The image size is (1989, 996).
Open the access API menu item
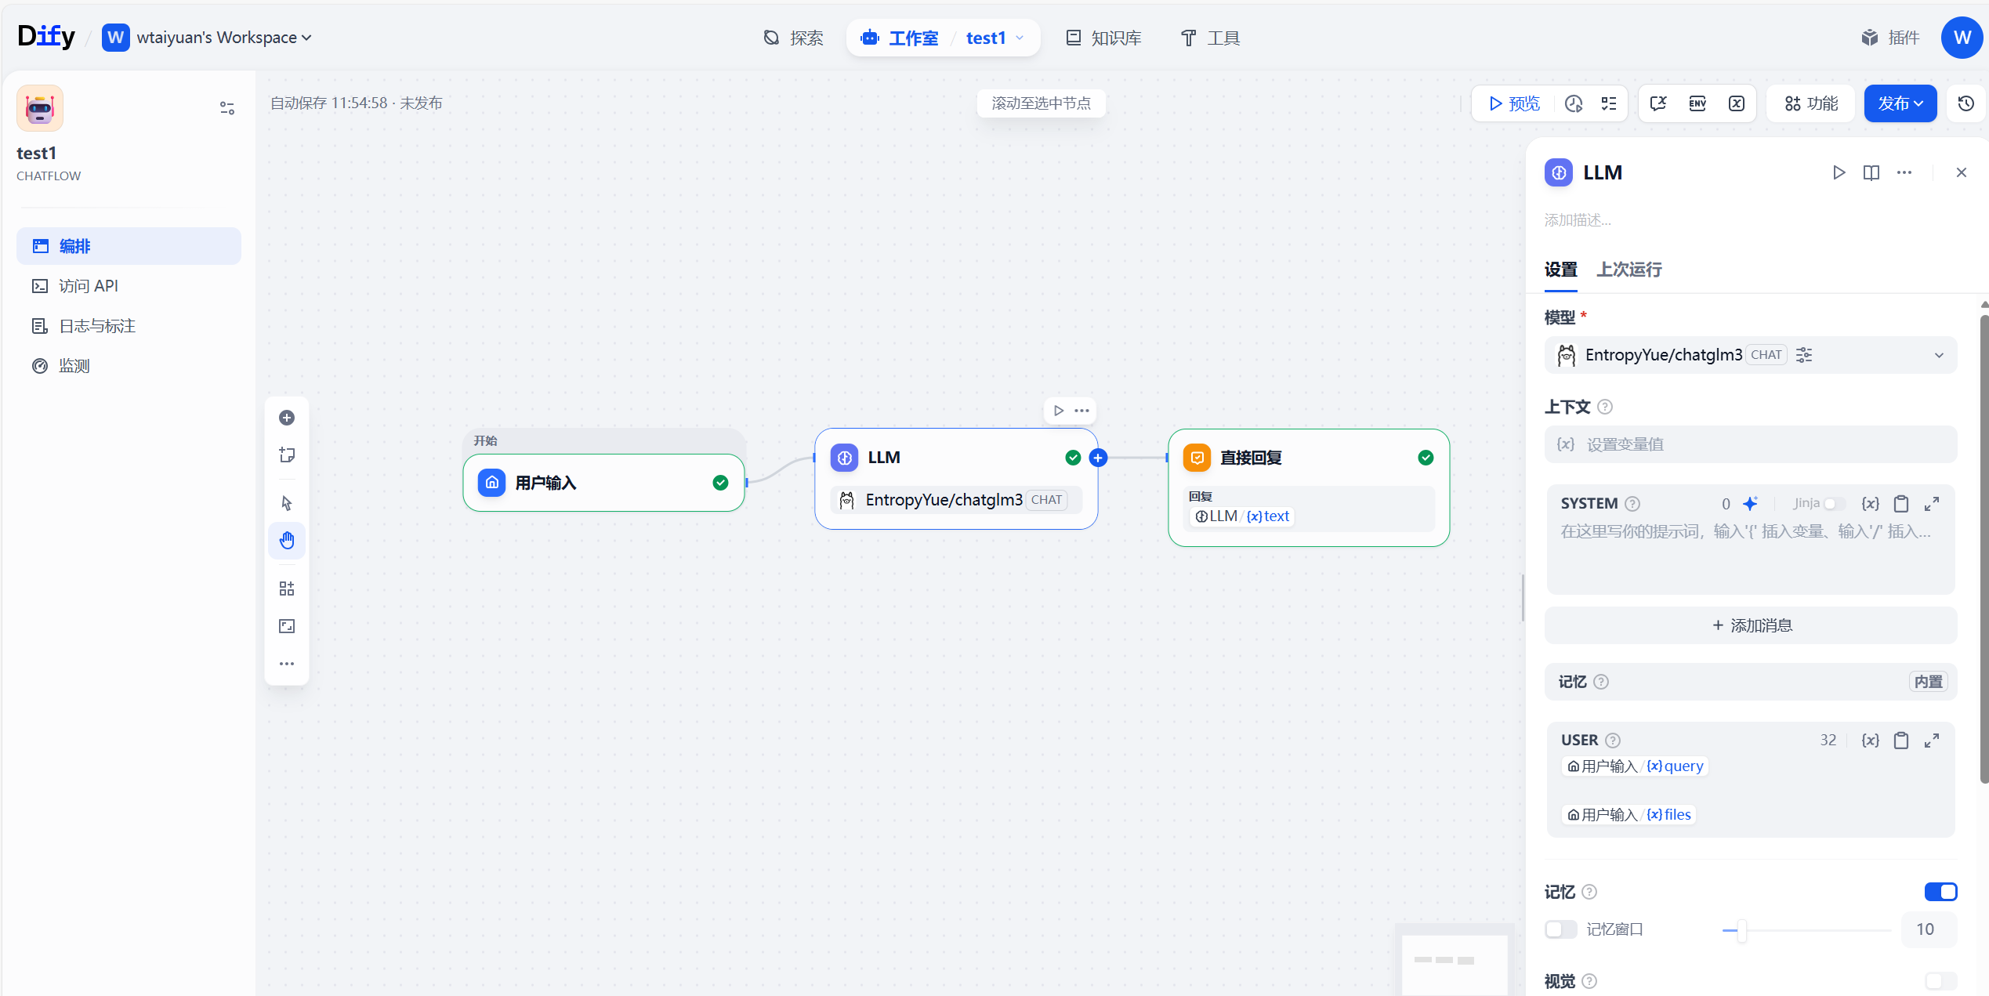pyautogui.click(x=88, y=286)
